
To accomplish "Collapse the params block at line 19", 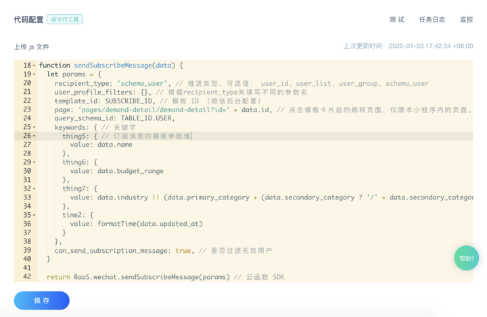I will coord(34,74).
